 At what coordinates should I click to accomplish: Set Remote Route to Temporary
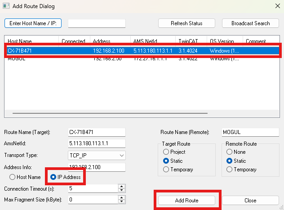231,170
